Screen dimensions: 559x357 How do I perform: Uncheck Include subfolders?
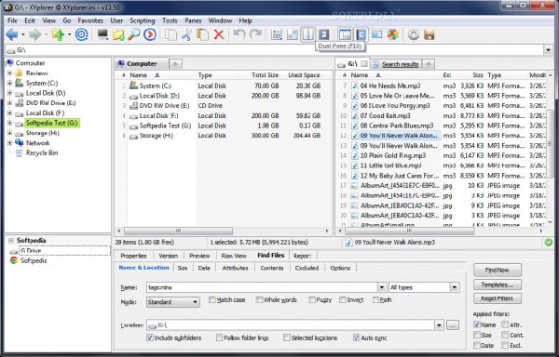coord(150,337)
